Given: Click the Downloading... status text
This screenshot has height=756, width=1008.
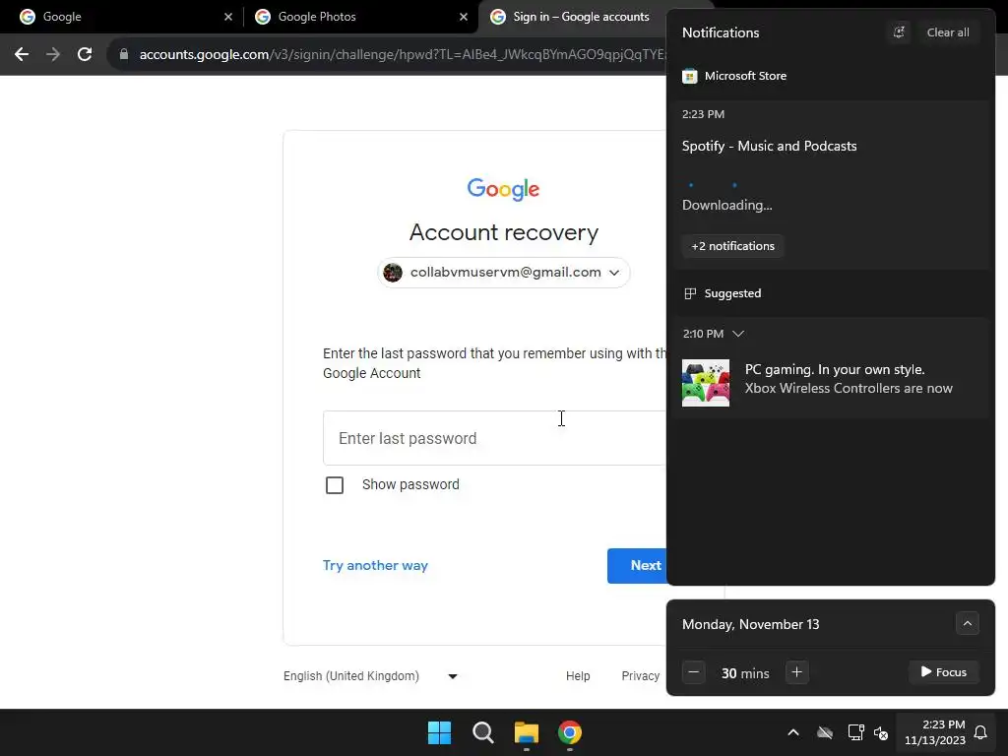Looking at the screenshot, I should [x=727, y=206].
